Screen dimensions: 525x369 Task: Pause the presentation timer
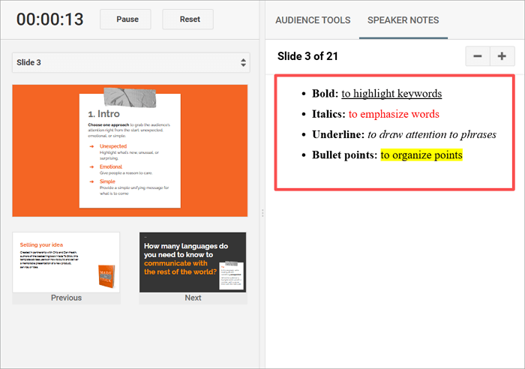click(x=125, y=19)
